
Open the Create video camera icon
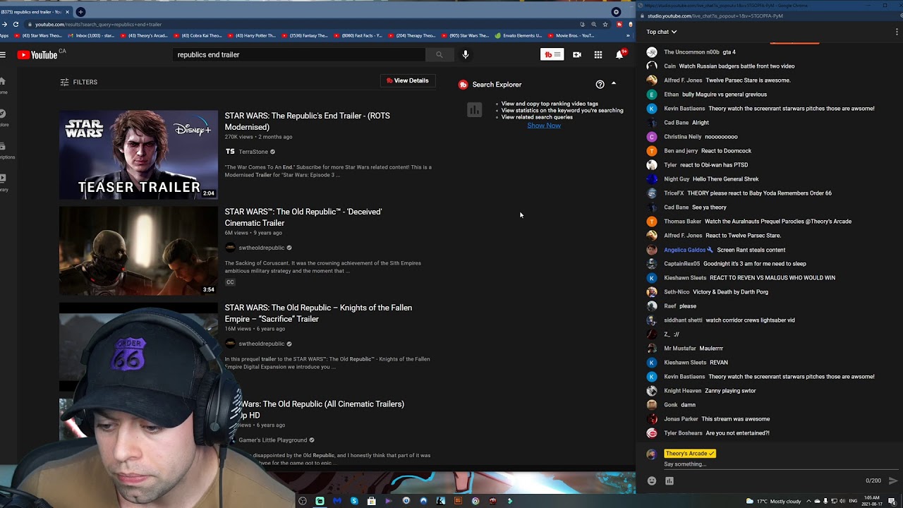(x=577, y=54)
